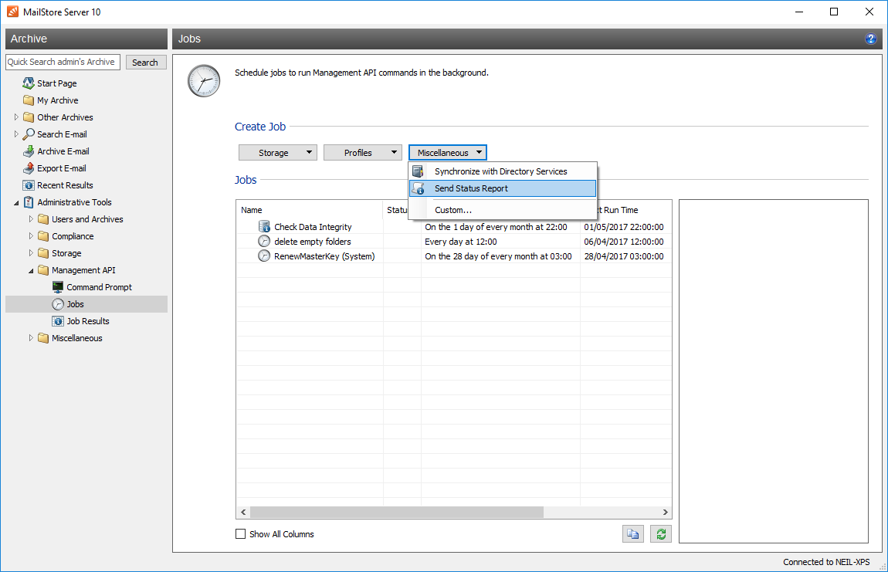Click the Job Results icon

point(58,321)
